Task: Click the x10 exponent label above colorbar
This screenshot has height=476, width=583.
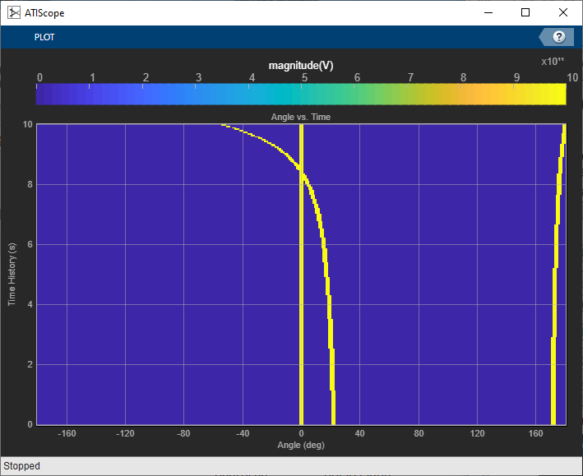Action: (x=552, y=62)
